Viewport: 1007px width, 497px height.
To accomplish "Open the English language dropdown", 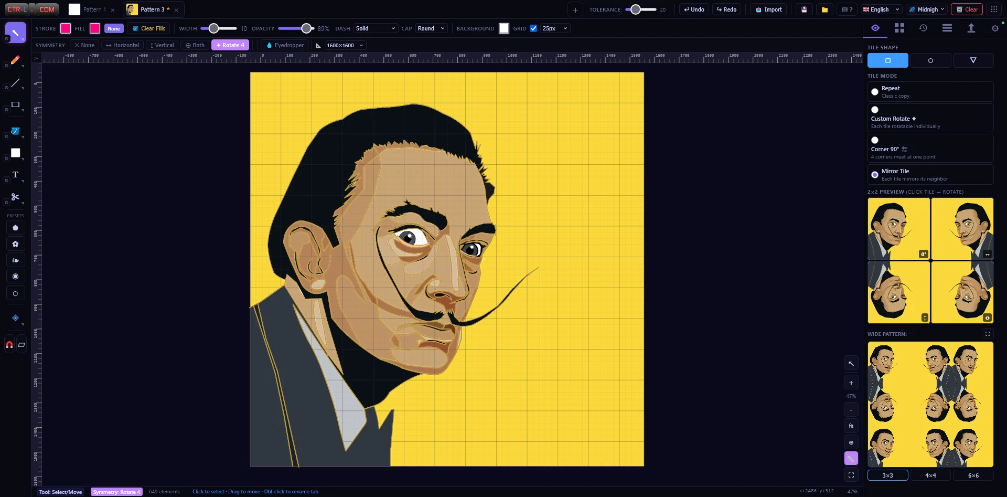I will 881,9.
